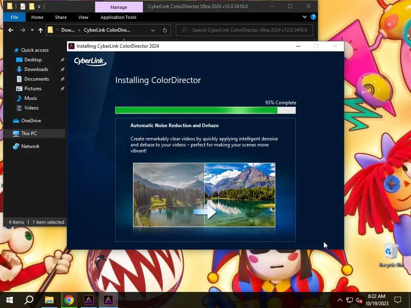Open the notification center icon
Viewport: 411px width, 308px height.
pos(398,300)
